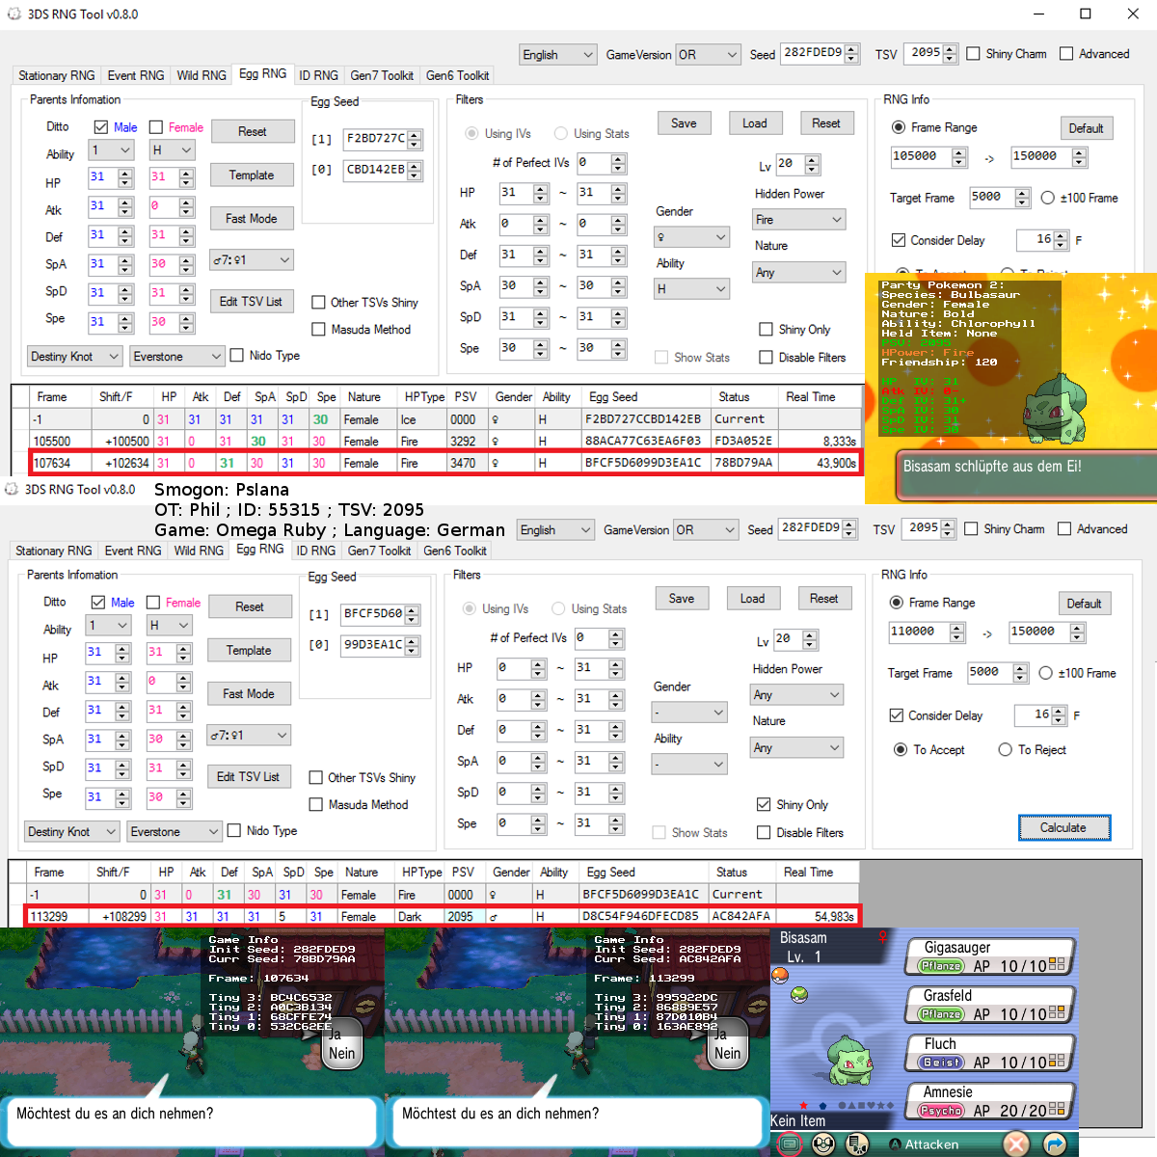Open Hidden Power Fire dropdown in upper window
The image size is (1157, 1157).
tap(799, 220)
